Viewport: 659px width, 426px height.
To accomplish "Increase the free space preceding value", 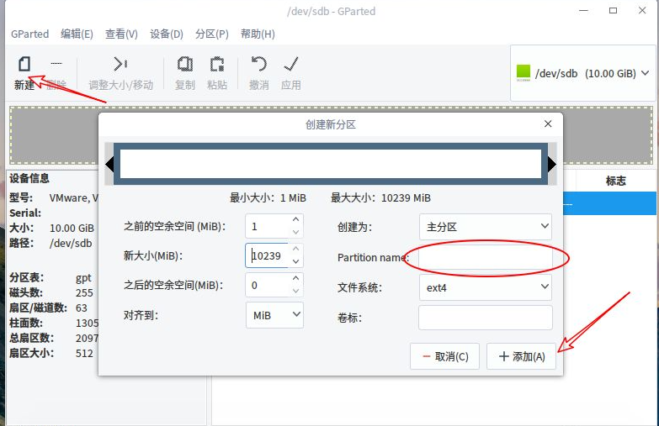I will (x=295, y=221).
